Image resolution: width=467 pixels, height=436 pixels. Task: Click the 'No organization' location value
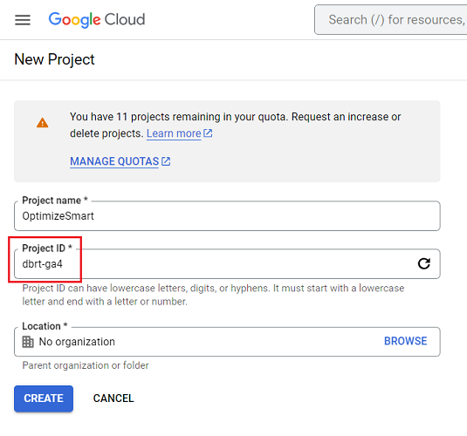click(77, 342)
